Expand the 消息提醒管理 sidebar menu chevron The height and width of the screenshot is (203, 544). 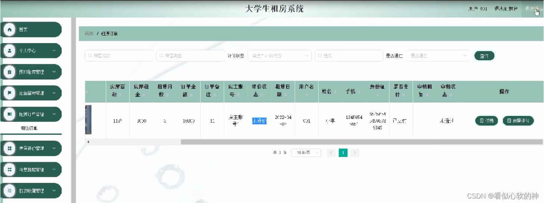coord(54,169)
